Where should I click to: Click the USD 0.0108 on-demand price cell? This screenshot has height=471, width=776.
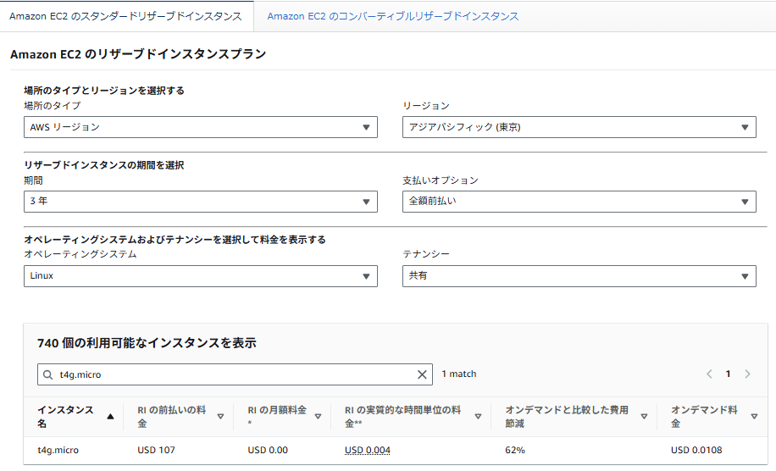click(696, 450)
